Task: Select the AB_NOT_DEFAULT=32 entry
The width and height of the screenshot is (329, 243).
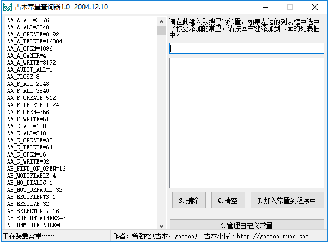Action: (x=35, y=190)
